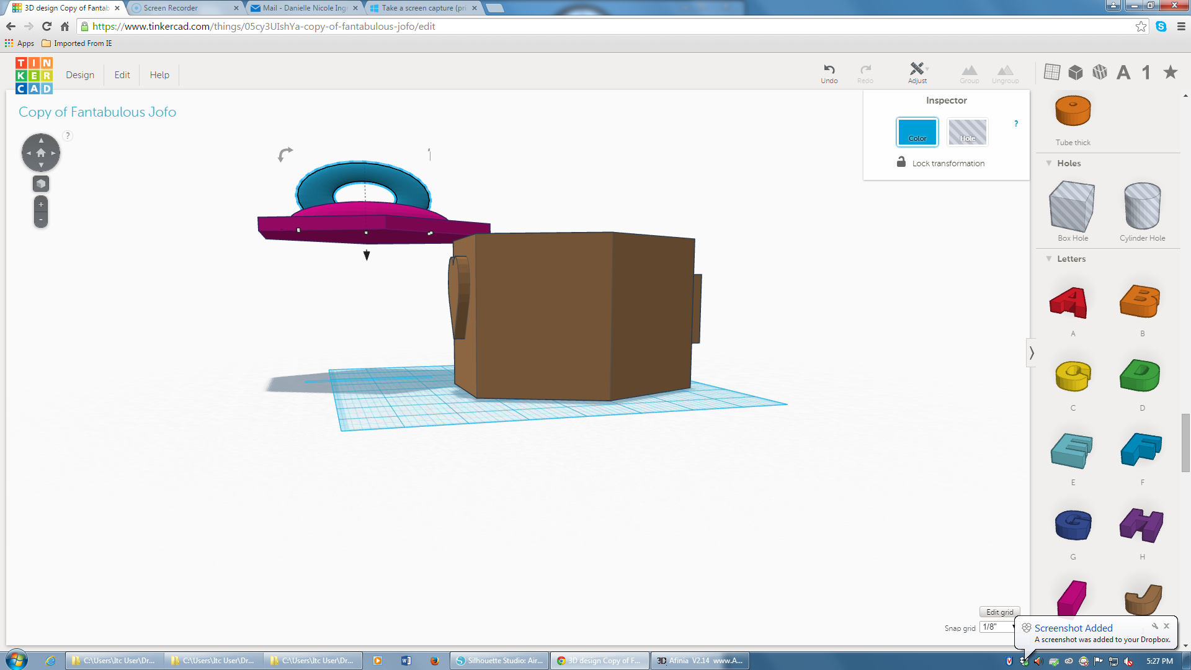Open Imported From IE bookmarks folder
The image size is (1191, 670).
(x=77, y=43)
